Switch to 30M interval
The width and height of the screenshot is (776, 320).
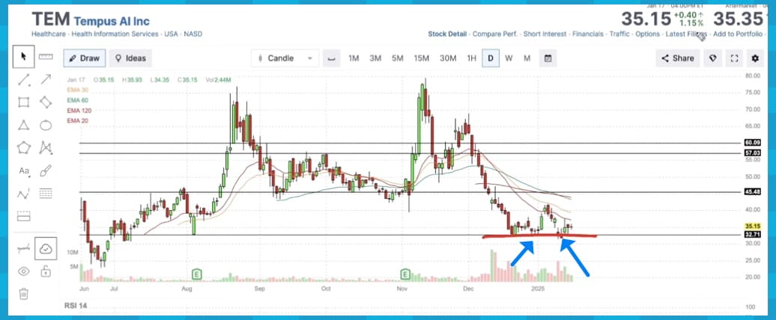[448, 58]
